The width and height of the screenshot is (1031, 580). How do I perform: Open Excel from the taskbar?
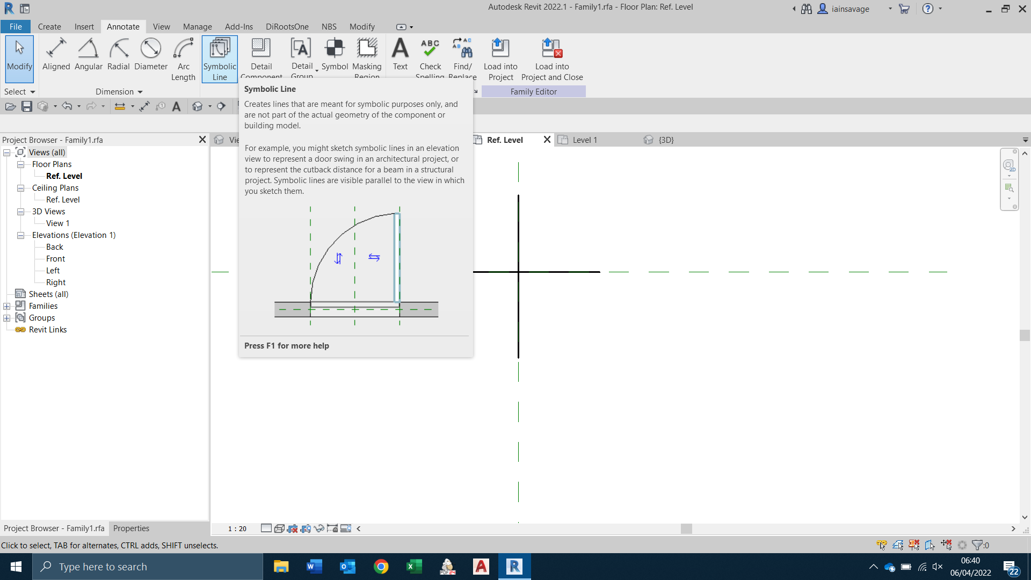click(414, 567)
